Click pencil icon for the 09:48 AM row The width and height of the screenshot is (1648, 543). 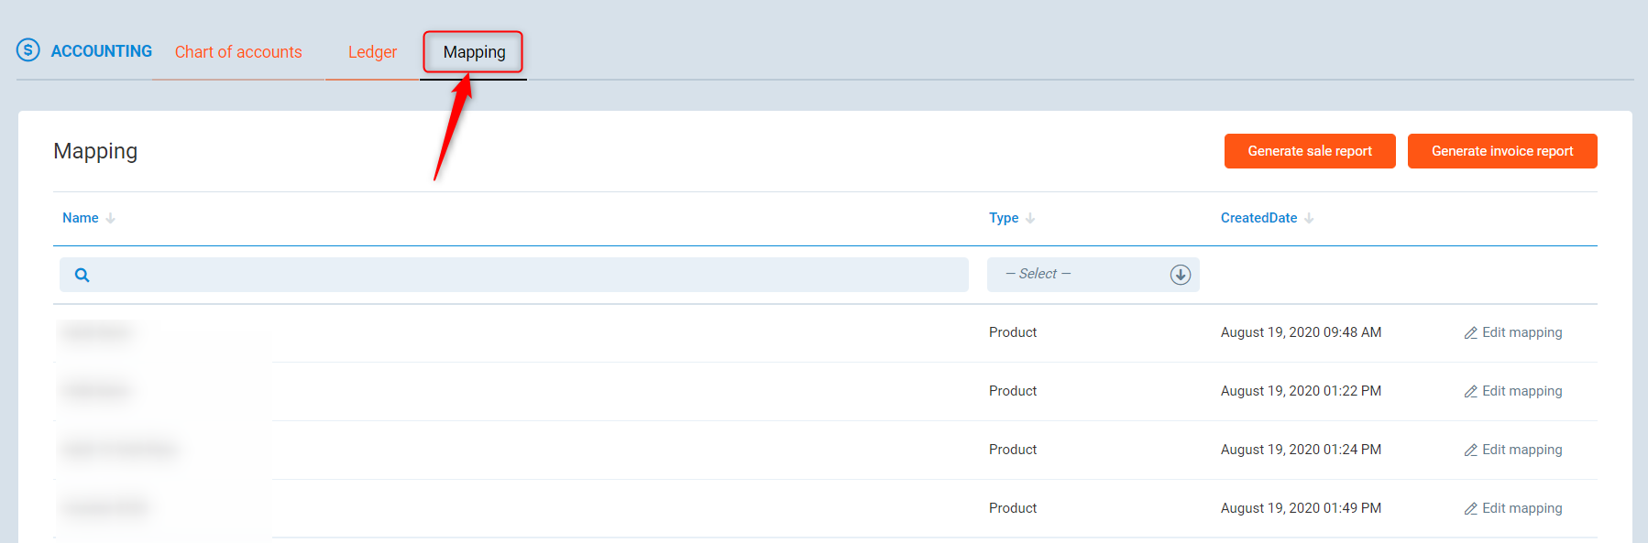pos(1470,333)
